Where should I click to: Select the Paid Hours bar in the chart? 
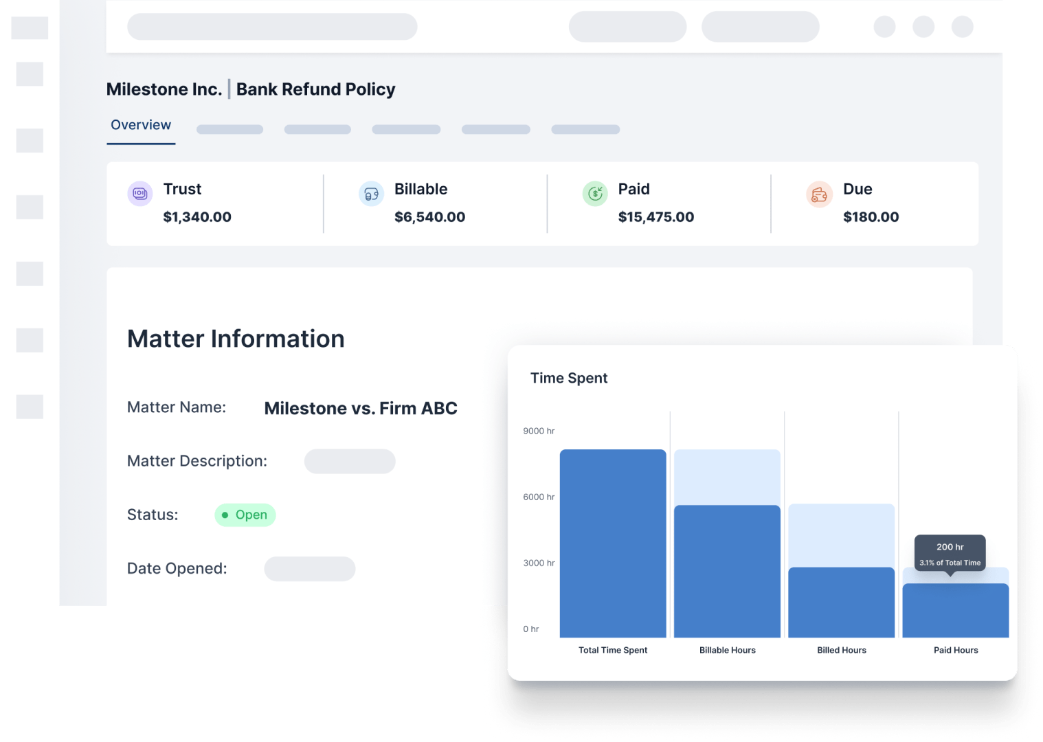[x=955, y=611]
